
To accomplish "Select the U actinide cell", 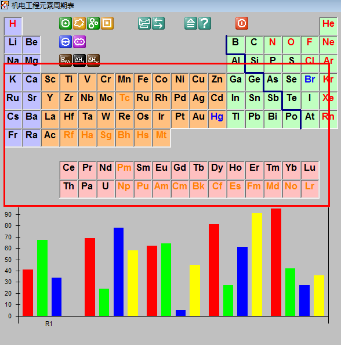I will pyautogui.click(x=106, y=189).
